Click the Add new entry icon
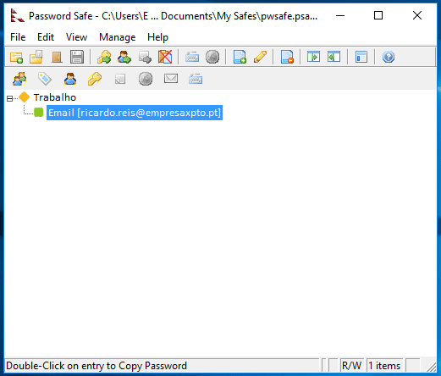441x376 pixels. pyautogui.click(x=240, y=57)
